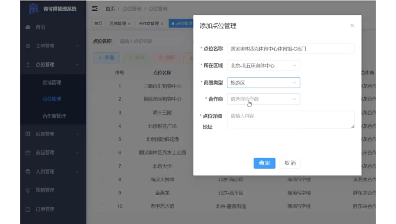The height and width of the screenshot is (224, 396).
Task: Click the 点位名称 field in dialog
Action: point(291,49)
